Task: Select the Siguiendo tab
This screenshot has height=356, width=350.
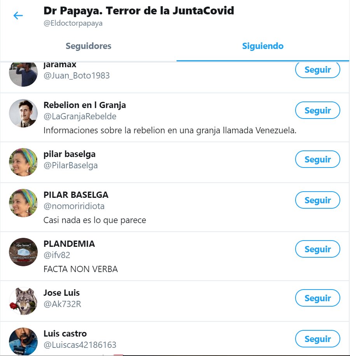Action: pos(263,46)
